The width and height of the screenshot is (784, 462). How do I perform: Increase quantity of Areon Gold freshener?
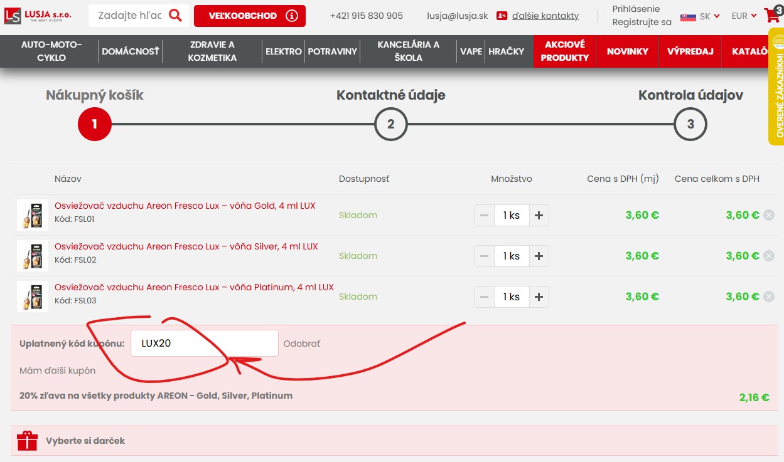coord(539,215)
